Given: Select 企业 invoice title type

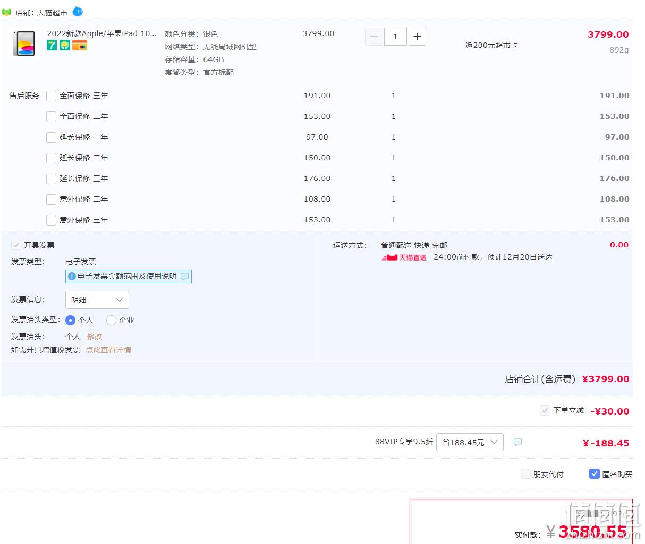Looking at the screenshot, I should tap(111, 320).
